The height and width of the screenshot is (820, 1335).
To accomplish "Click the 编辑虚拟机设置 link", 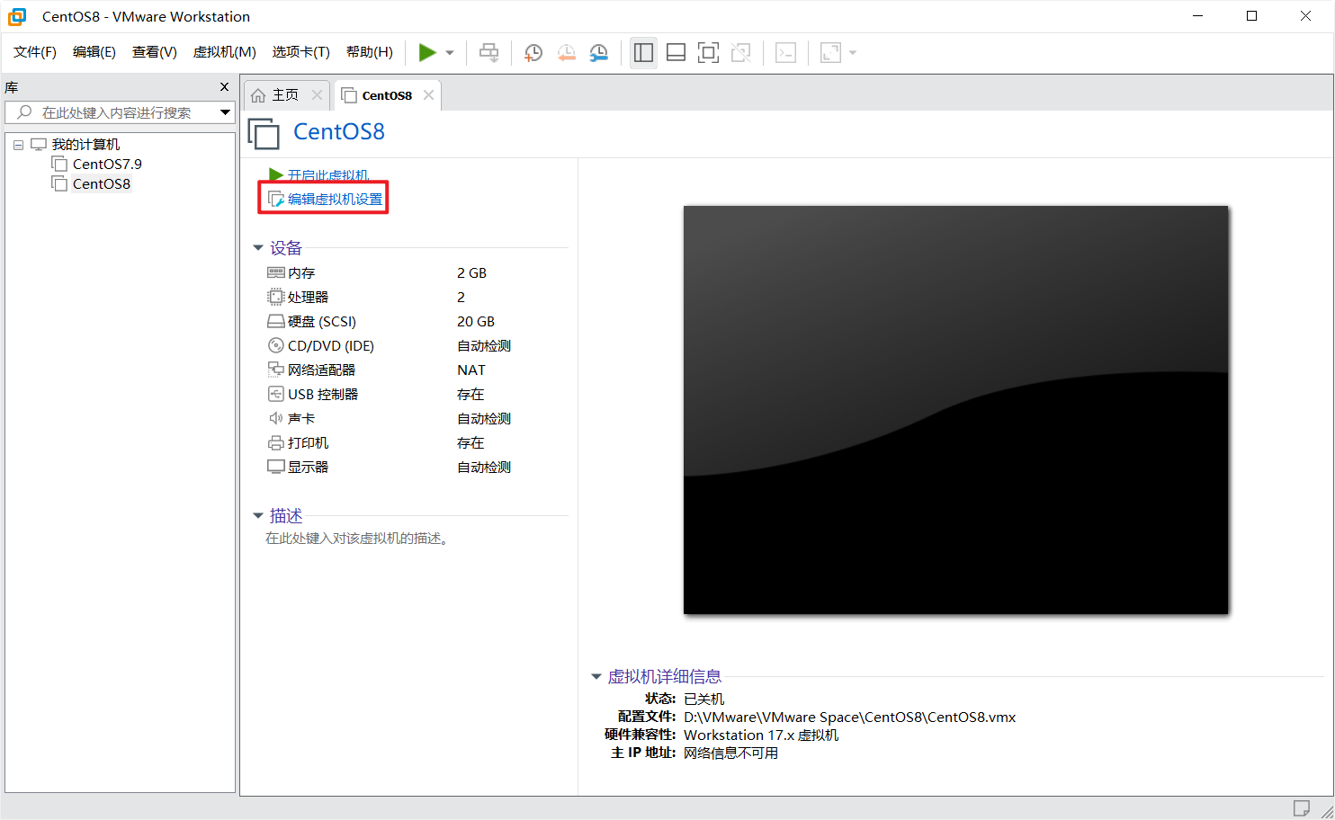I will 335,200.
